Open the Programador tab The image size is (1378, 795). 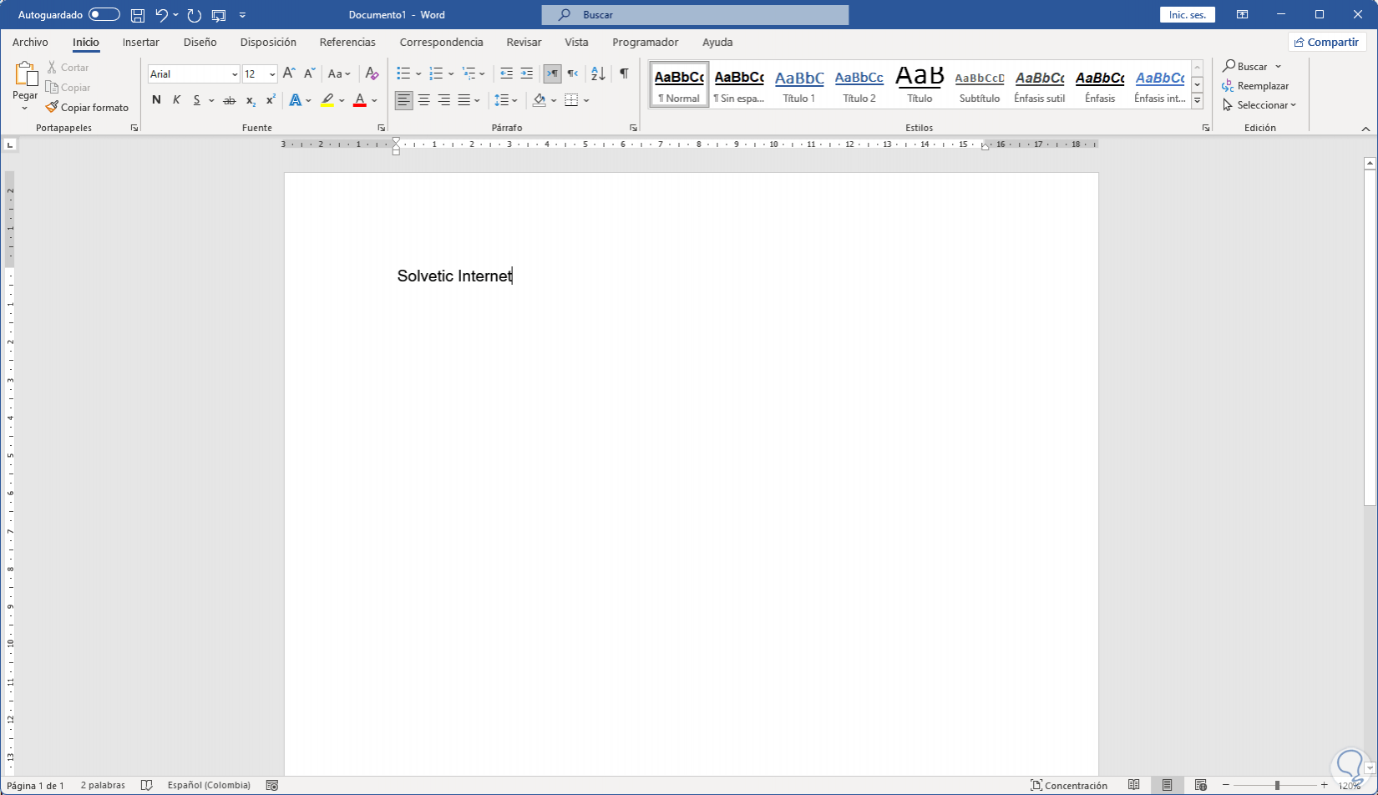point(645,42)
